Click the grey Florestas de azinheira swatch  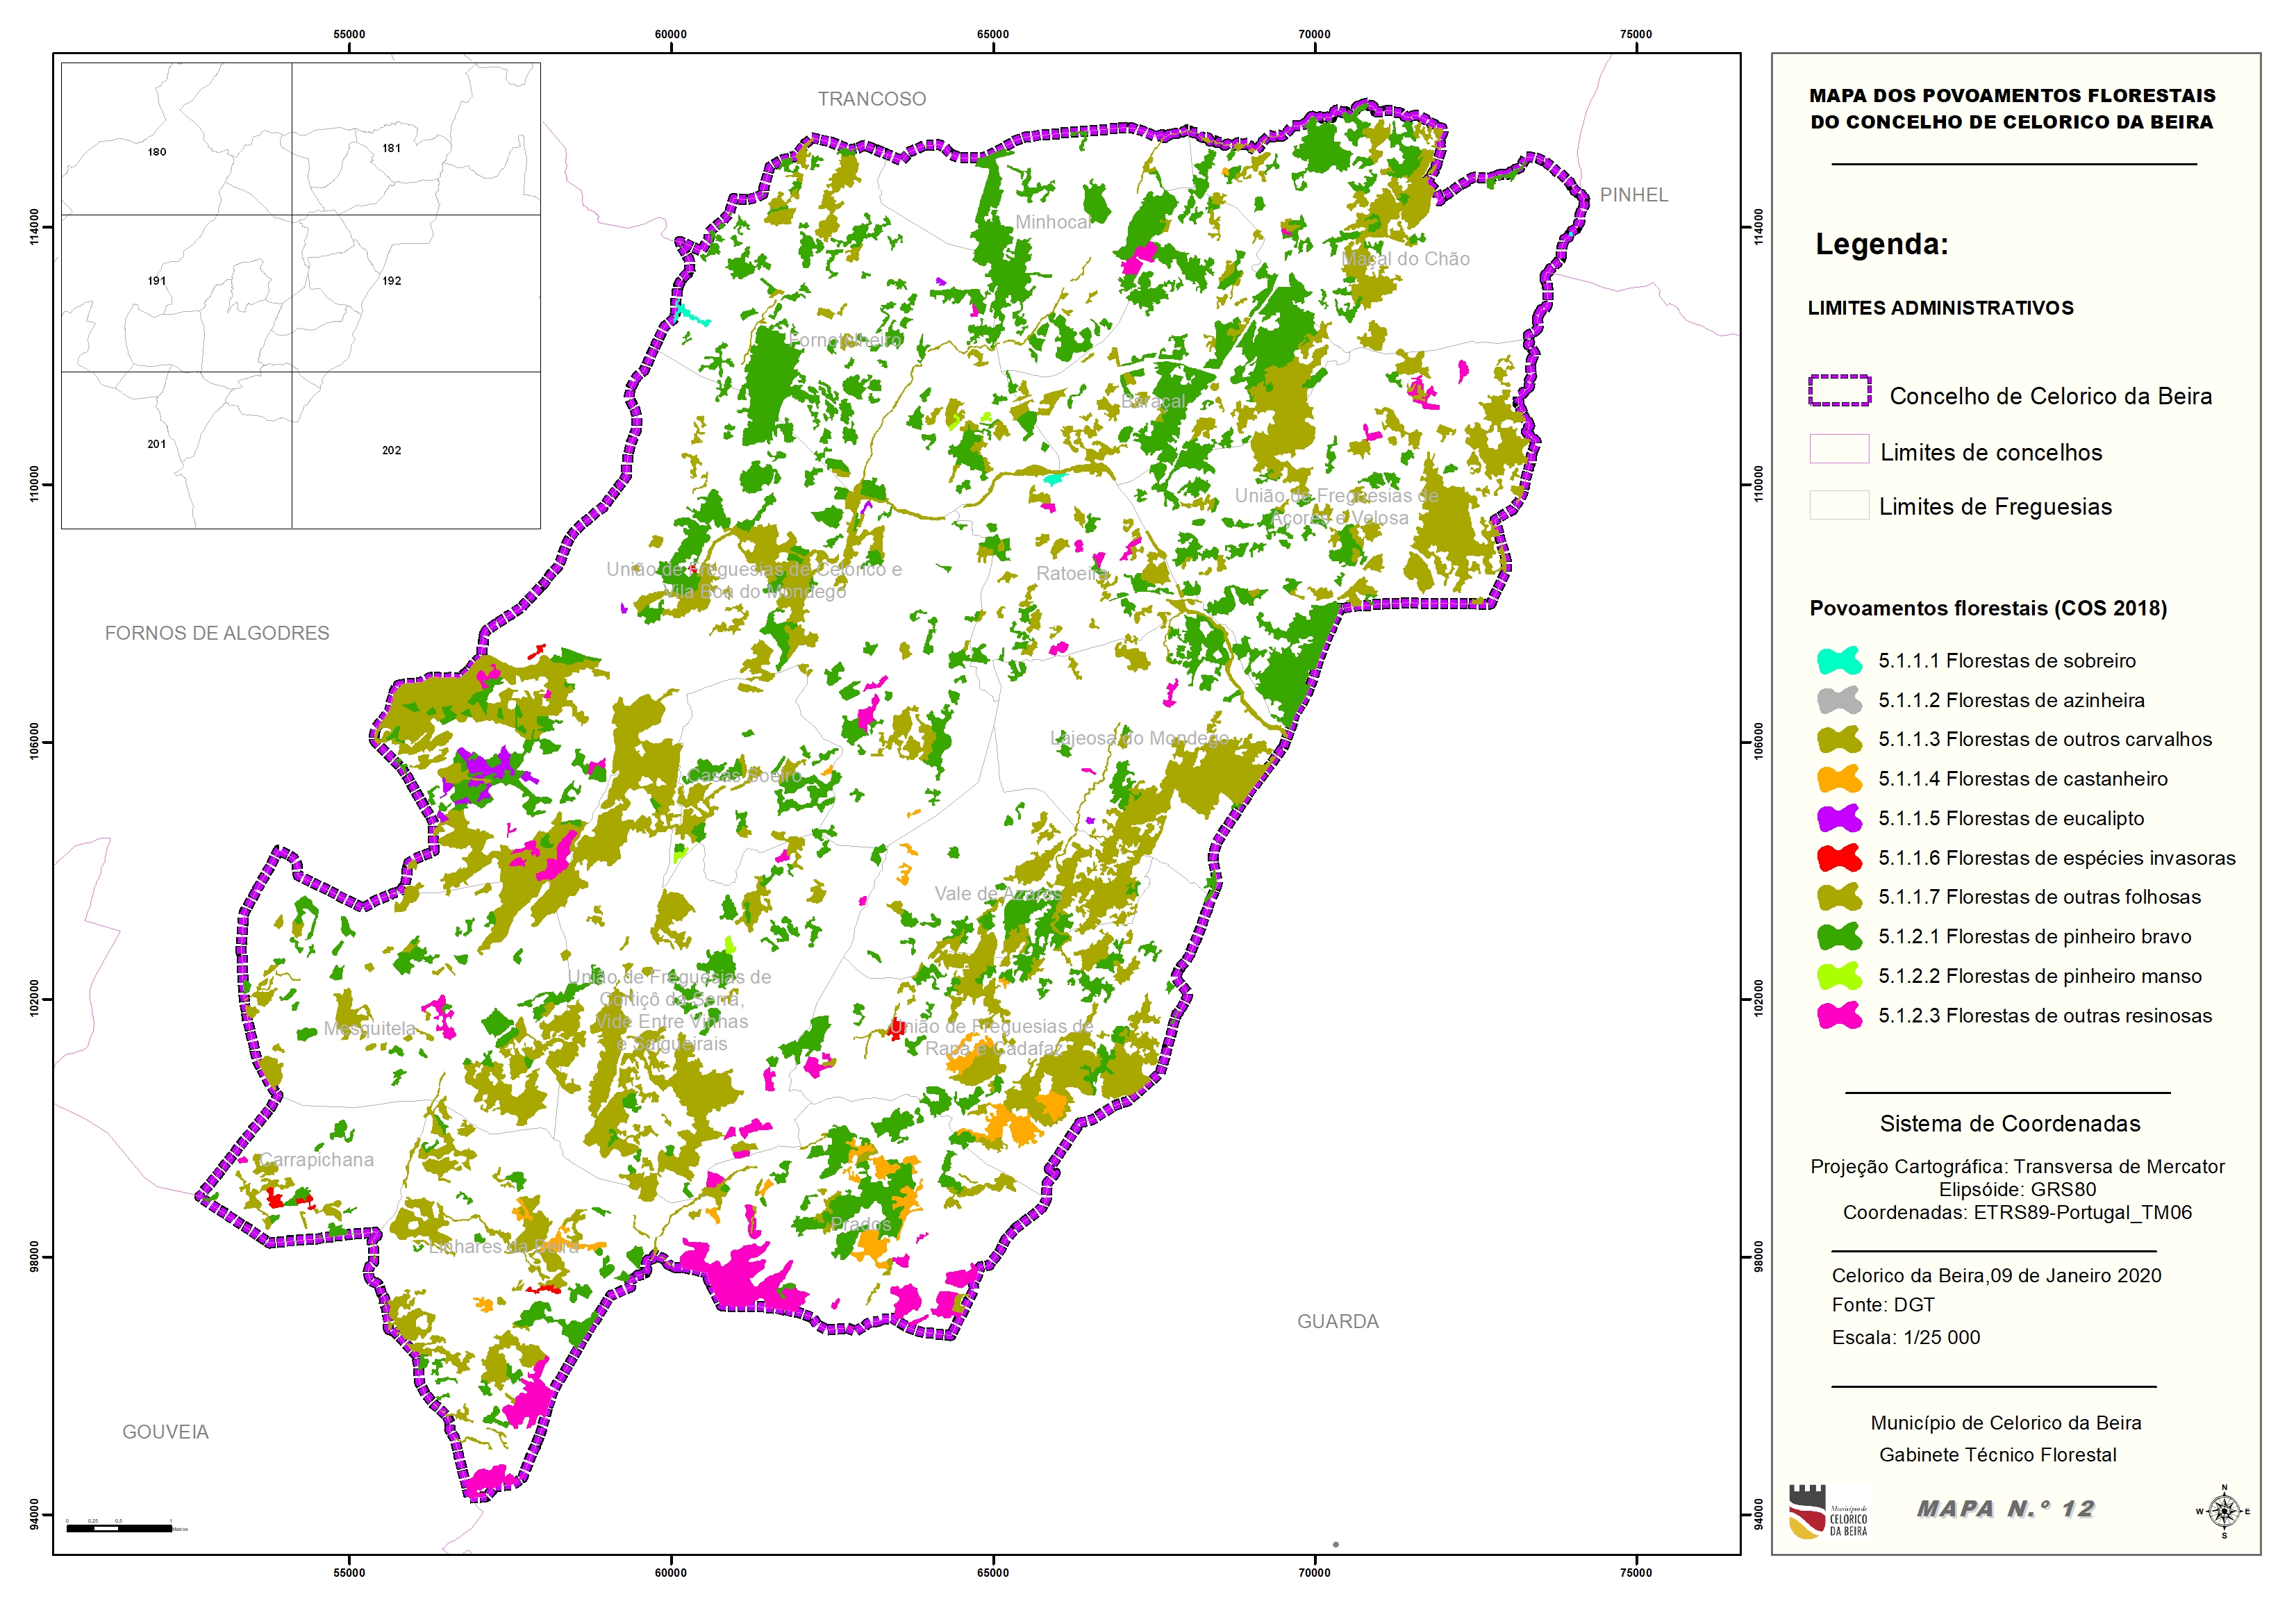(1839, 700)
